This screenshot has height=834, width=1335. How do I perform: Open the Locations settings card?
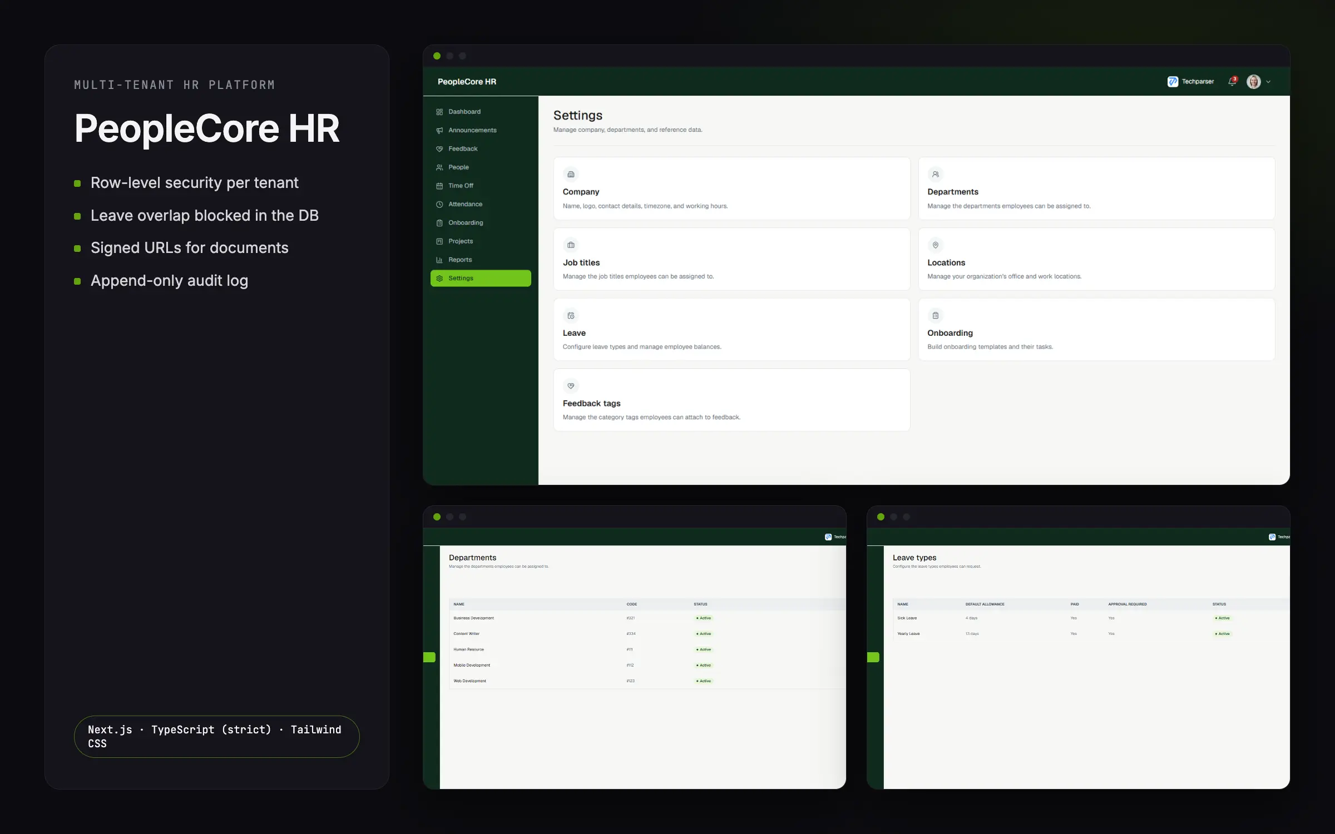pos(1097,259)
